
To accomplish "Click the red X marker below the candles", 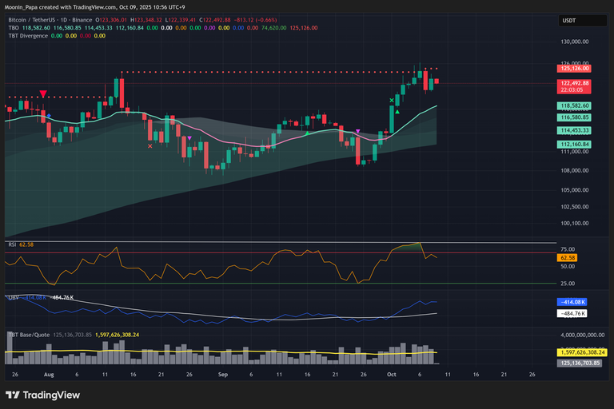I will [150, 146].
